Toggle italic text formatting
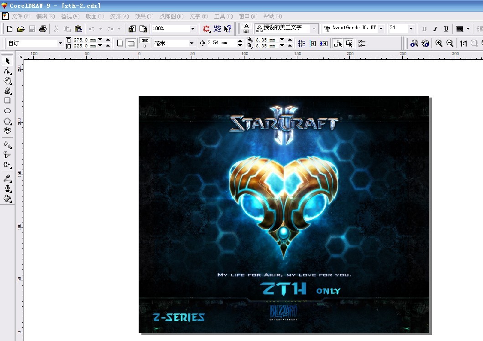This screenshot has height=341, width=483. (x=435, y=29)
